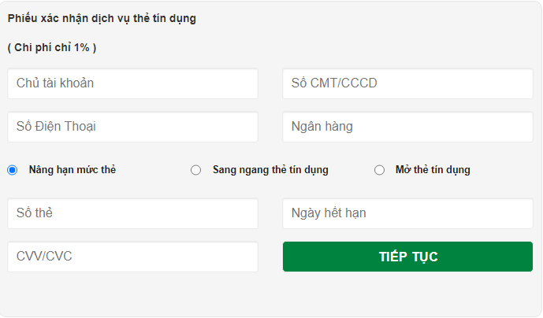Click the 'Ngày hết hạn' expiry field
The image size is (543, 318).
[407, 213]
